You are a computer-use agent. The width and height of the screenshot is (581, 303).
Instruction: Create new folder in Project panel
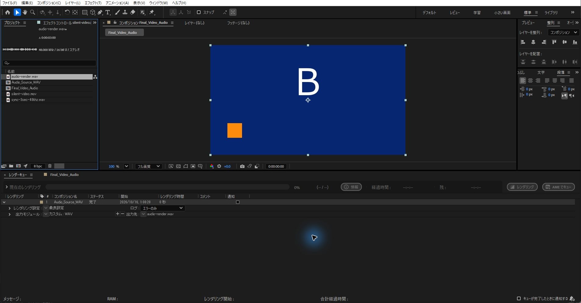11,166
